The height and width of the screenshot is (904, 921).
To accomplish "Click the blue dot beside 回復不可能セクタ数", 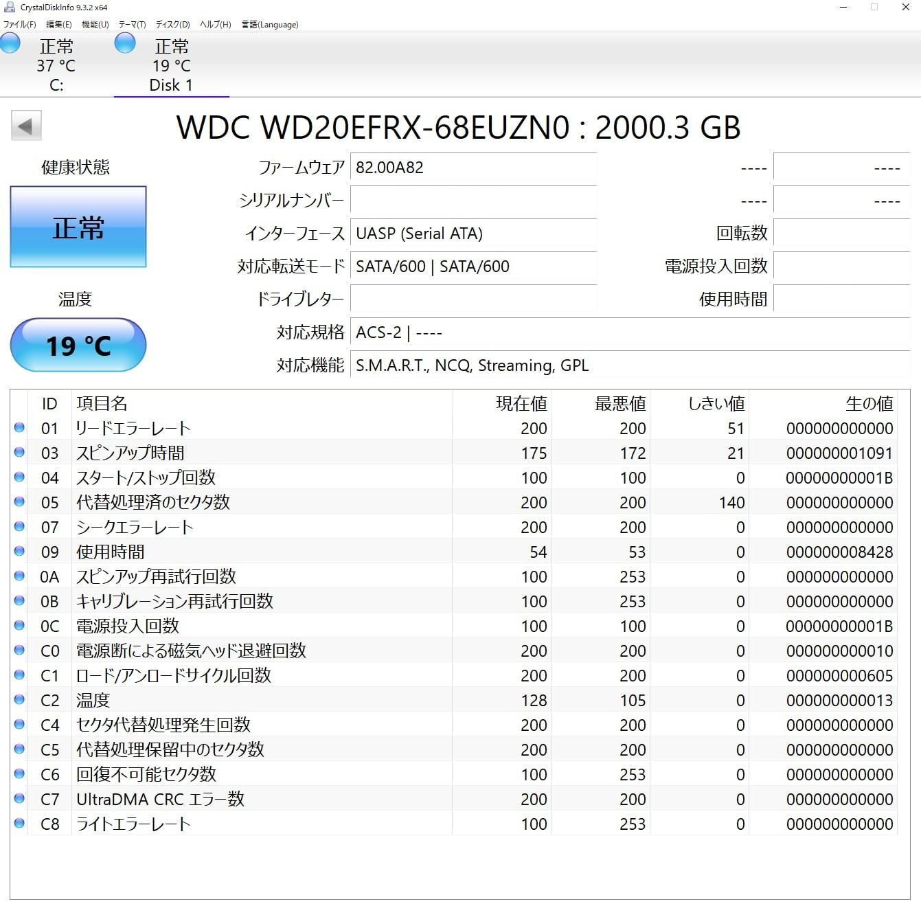I will (19, 774).
